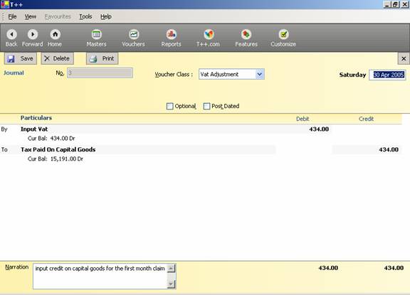Tick the Post Dated checkbox
The height and width of the screenshot is (295, 410).
coord(206,106)
